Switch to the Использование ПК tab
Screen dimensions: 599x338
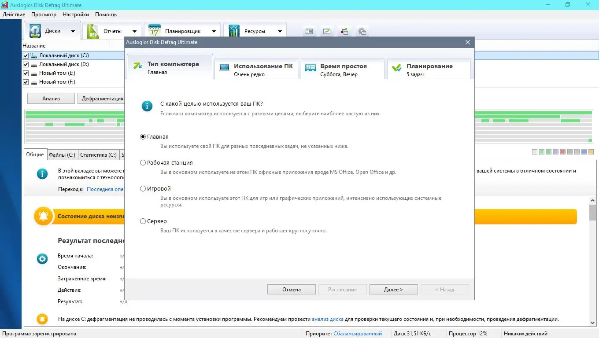click(x=256, y=69)
